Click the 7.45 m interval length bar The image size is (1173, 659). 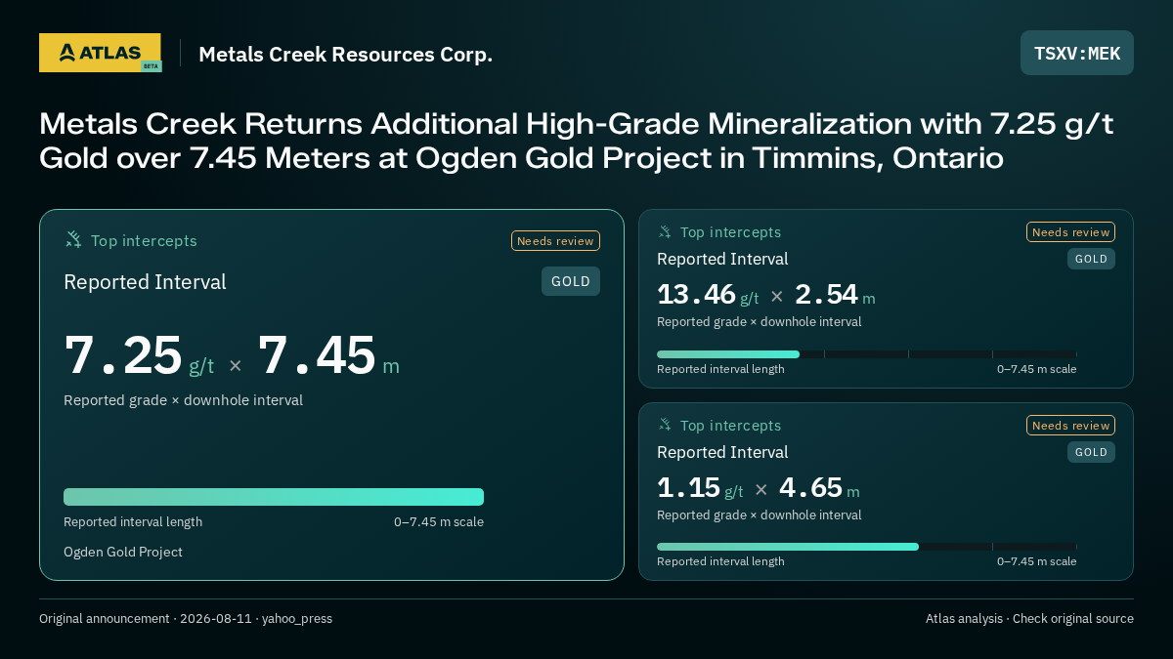click(274, 497)
